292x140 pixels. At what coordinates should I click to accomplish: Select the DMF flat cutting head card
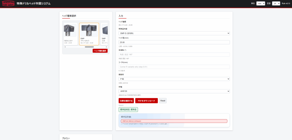coord(89,34)
